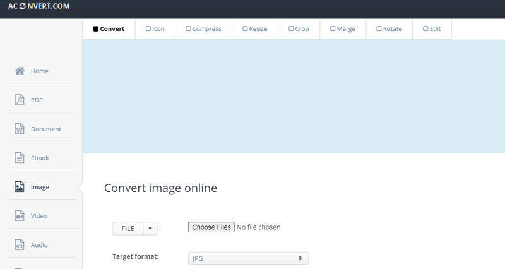
Task: Switch to the Merge tab
Action: [x=342, y=29]
